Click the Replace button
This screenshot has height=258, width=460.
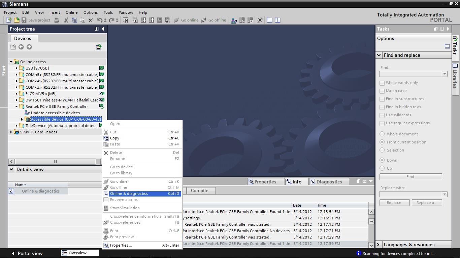coord(394,203)
